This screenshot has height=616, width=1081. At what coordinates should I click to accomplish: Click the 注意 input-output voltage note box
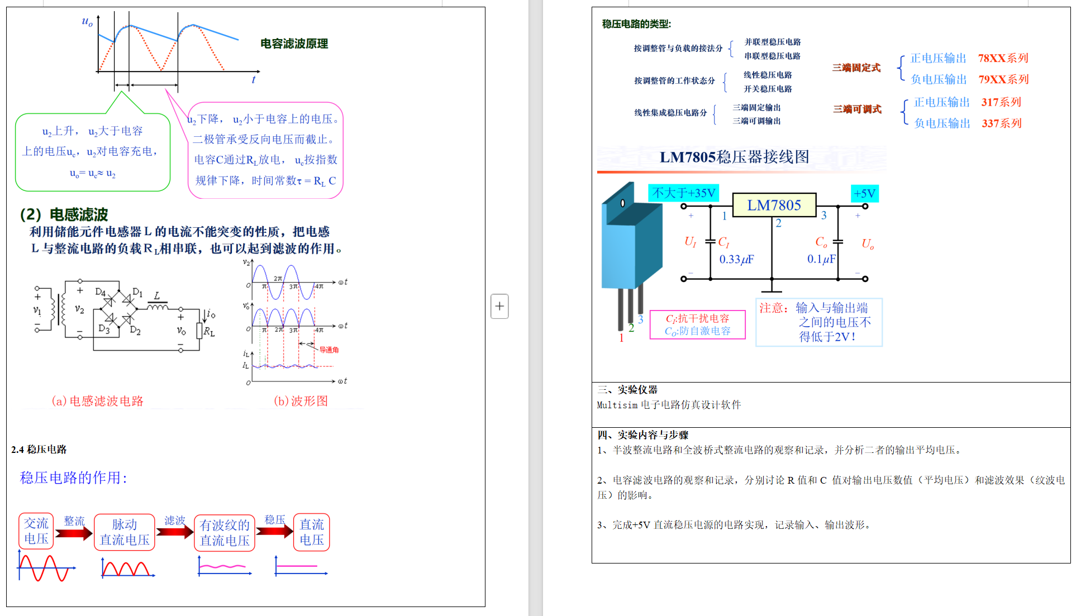point(819,322)
